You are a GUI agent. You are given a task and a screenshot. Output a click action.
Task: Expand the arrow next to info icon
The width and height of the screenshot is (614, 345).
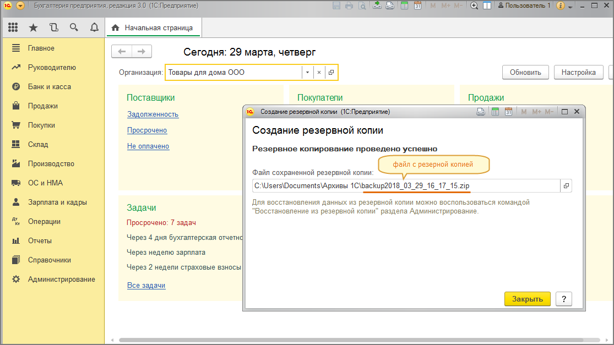click(570, 7)
